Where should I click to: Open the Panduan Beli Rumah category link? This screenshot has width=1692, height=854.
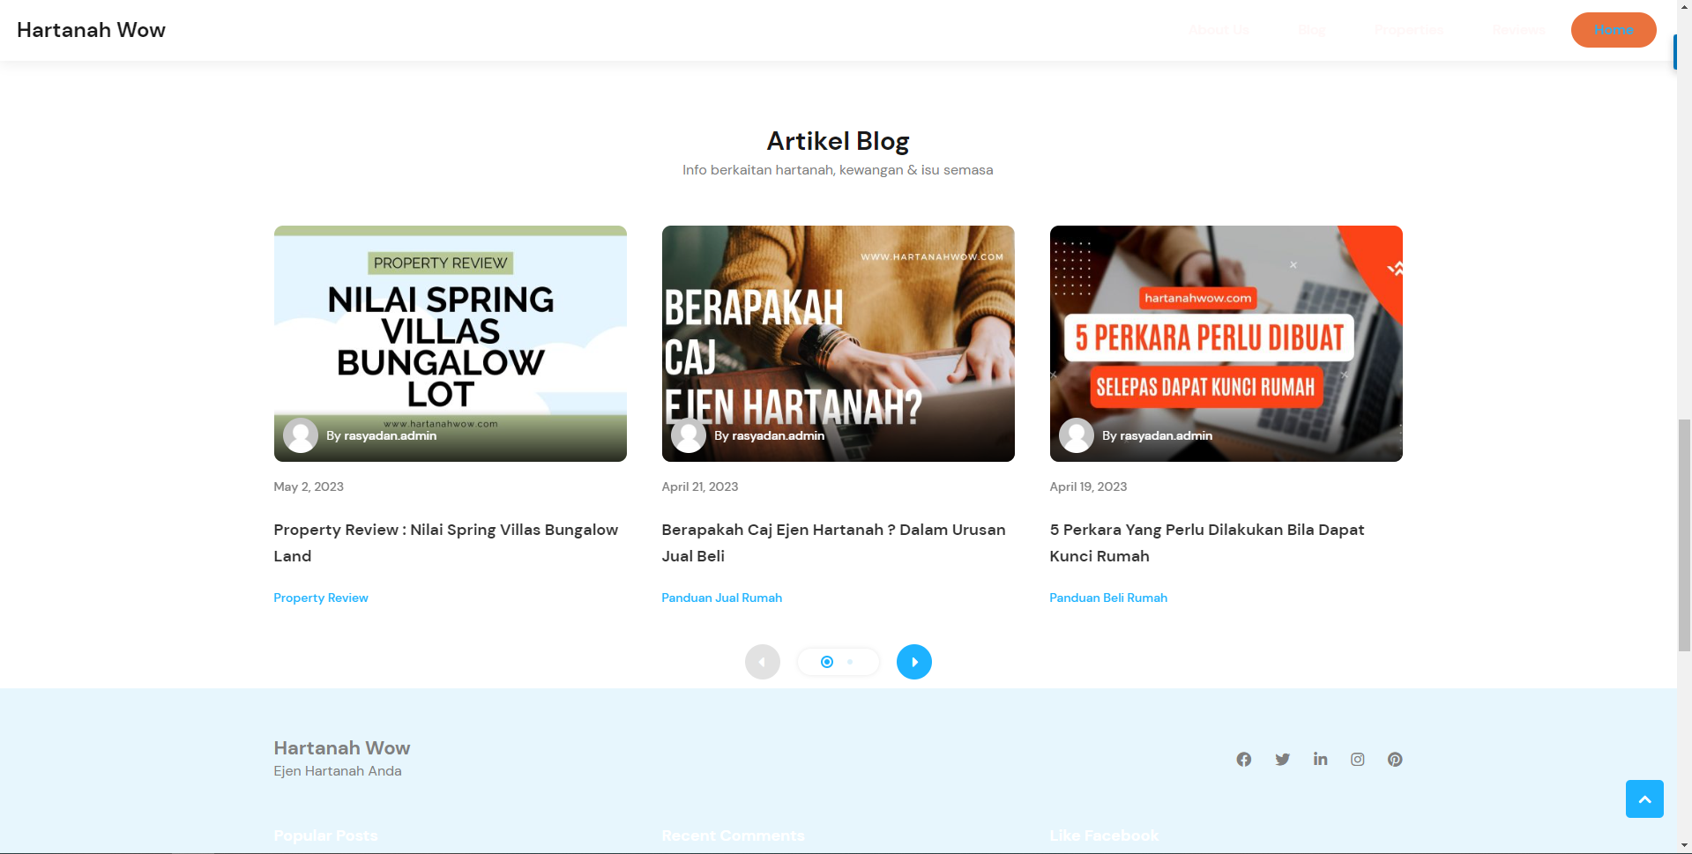click(x=1108, y=598)
